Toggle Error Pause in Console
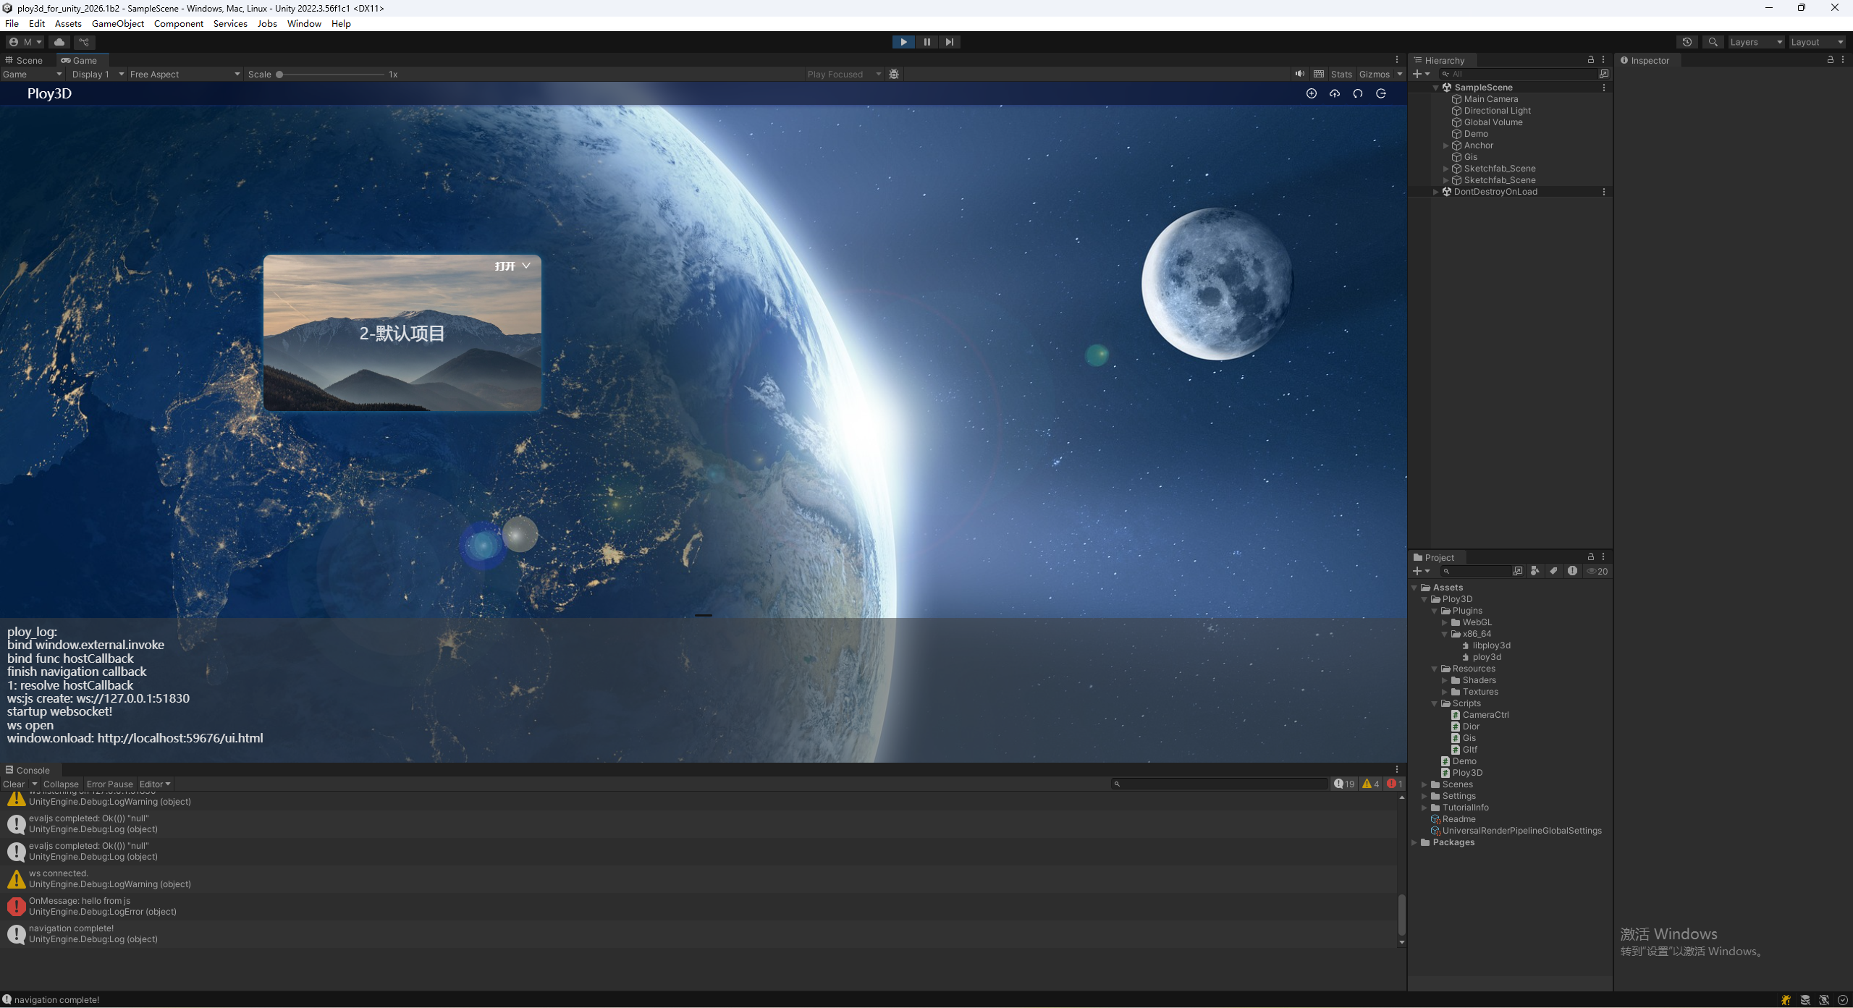1853x1008 pixels. tap(109, 784)
